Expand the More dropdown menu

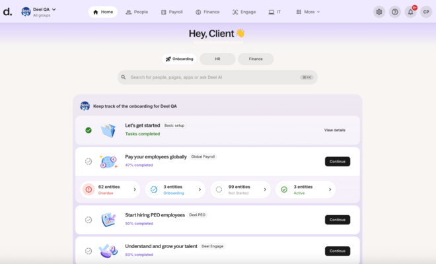pos(308,12)
